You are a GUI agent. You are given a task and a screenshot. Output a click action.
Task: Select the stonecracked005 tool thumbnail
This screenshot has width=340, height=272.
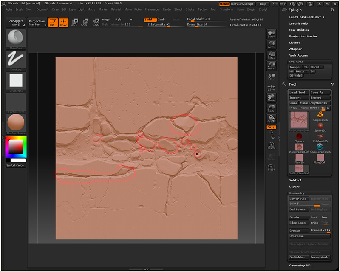click(299, 148)
